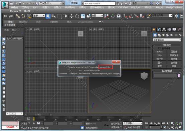Click the Edit Named Selection Sets icon
This screenshot has height=131, width=185.
point(149,16)
